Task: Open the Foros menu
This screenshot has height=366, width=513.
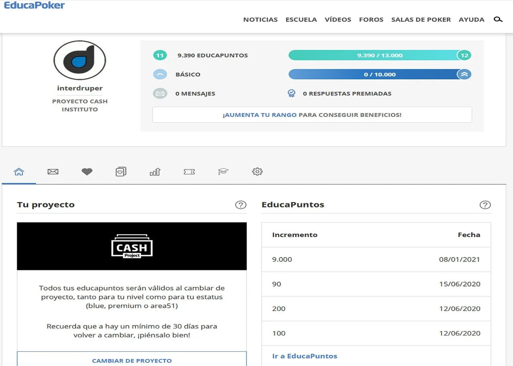Action: [371, 19]
